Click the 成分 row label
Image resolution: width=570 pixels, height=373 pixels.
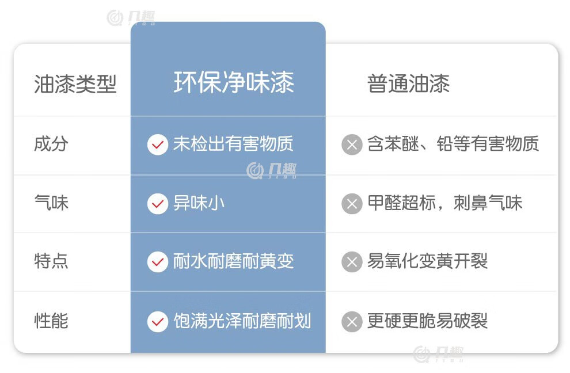51,143
